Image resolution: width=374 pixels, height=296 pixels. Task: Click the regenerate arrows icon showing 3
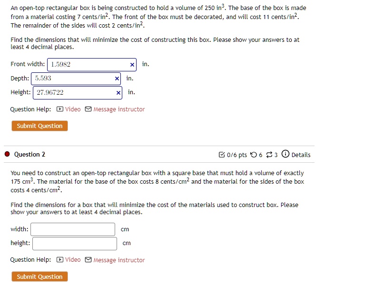pyautogui.click(x=269, y=155)
